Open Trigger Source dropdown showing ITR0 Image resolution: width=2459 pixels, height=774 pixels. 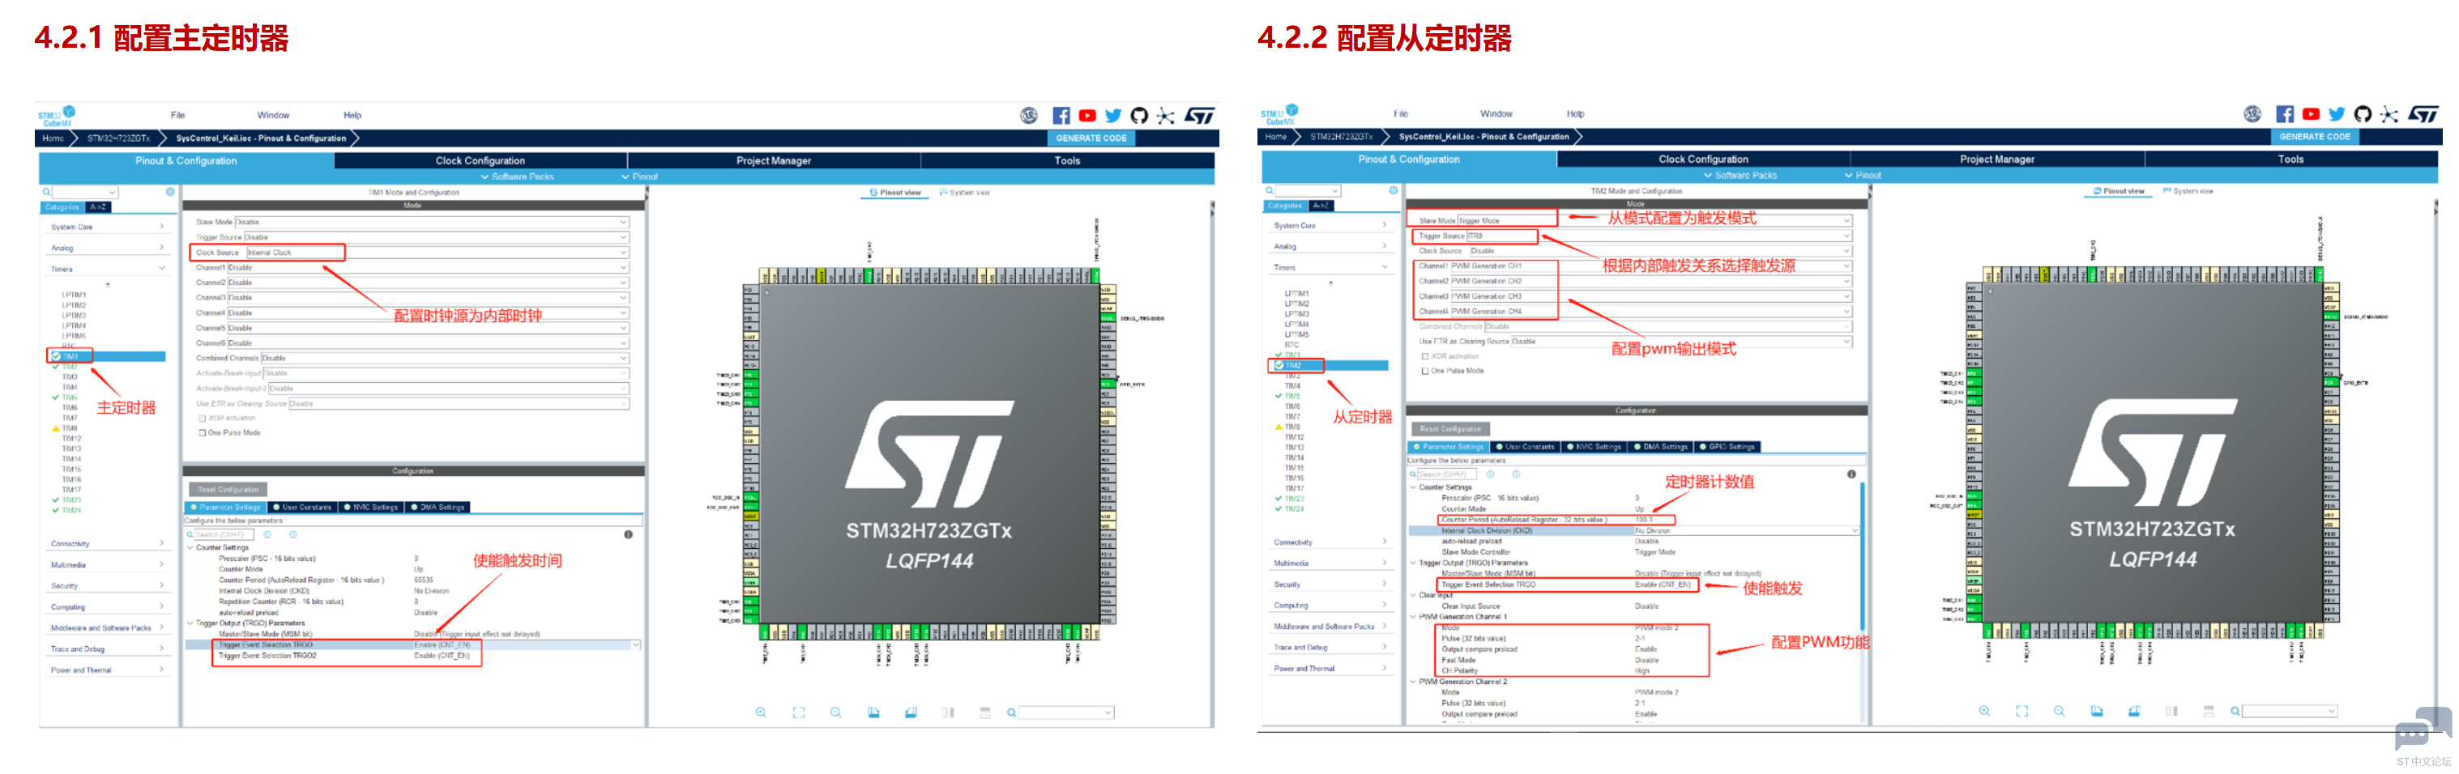tap(1659, 236)
